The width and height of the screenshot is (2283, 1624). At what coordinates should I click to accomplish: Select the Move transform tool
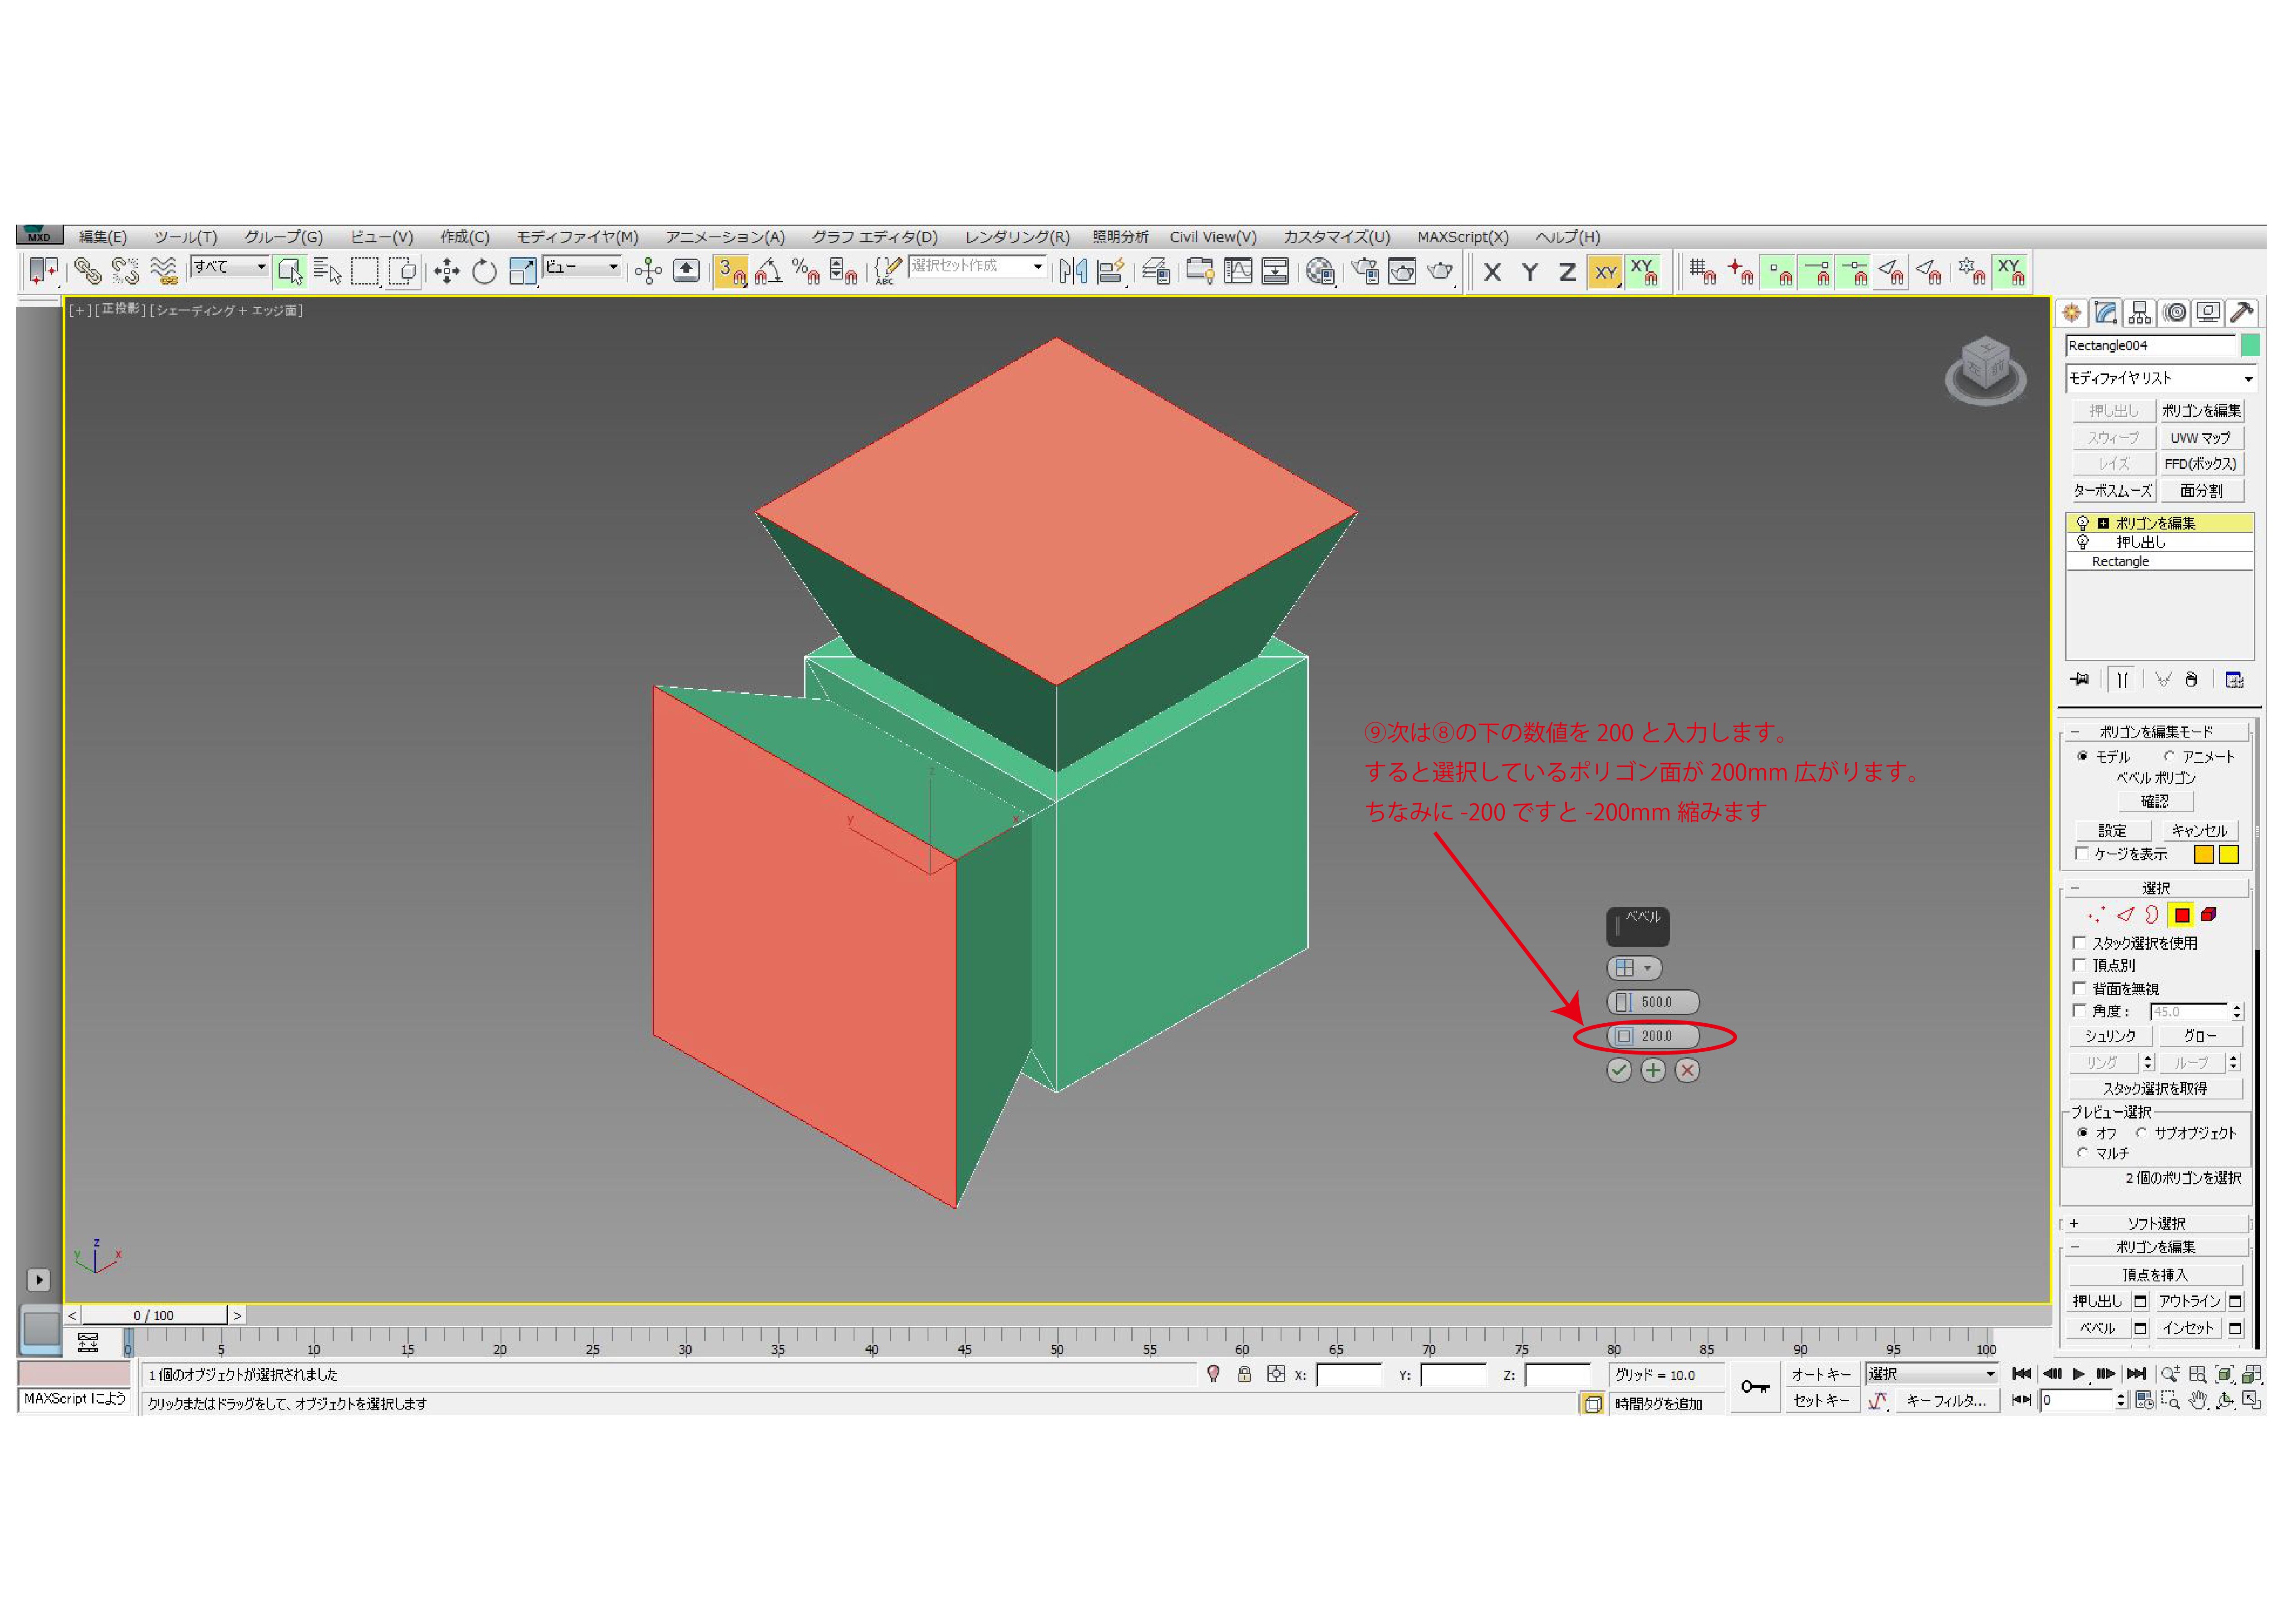coord(446,272)
